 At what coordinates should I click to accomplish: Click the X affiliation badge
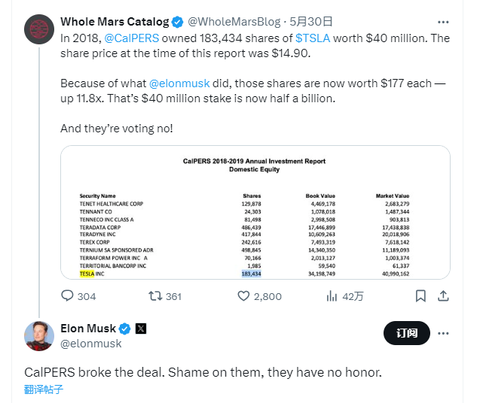[141, 329]
